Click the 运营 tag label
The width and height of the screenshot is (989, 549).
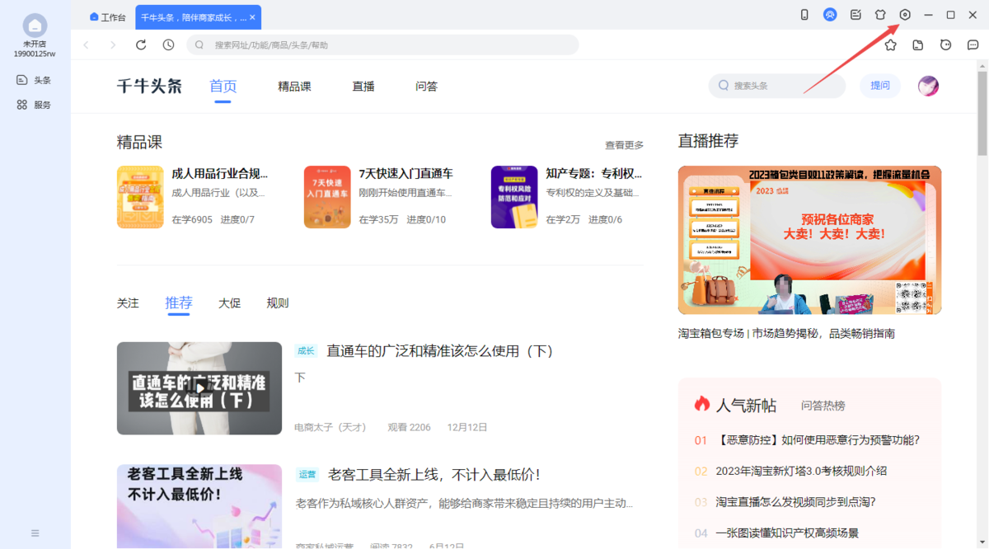pyautogui.click(x=307, y=475)
